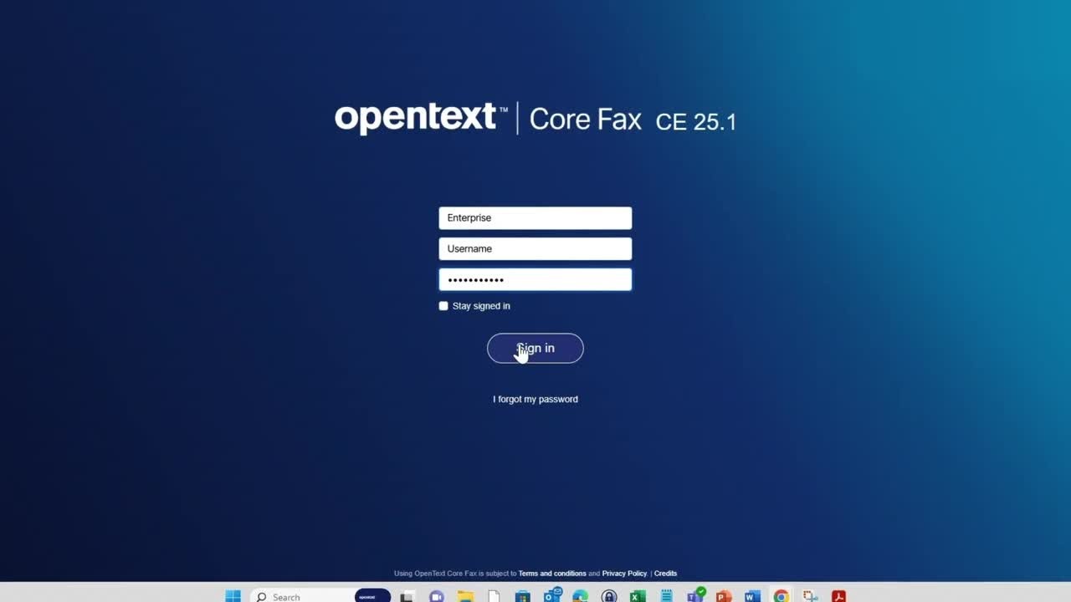The width and height of the screenshot is (1071, 602).
Task: Open the padlock security app icon
Action: pos(609,596)
